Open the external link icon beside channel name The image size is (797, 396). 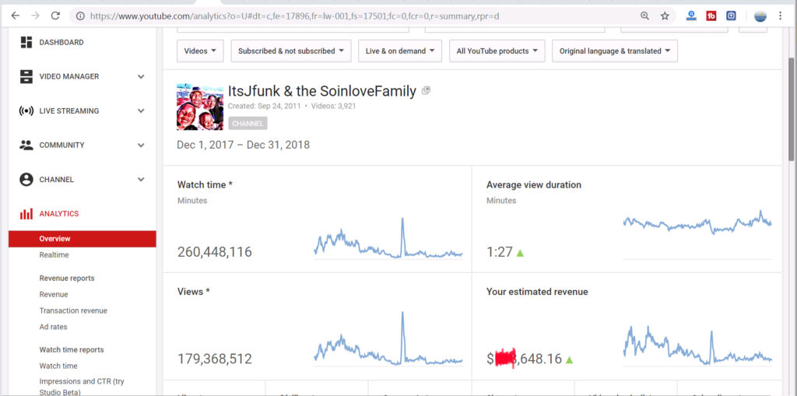coord(426,91)
